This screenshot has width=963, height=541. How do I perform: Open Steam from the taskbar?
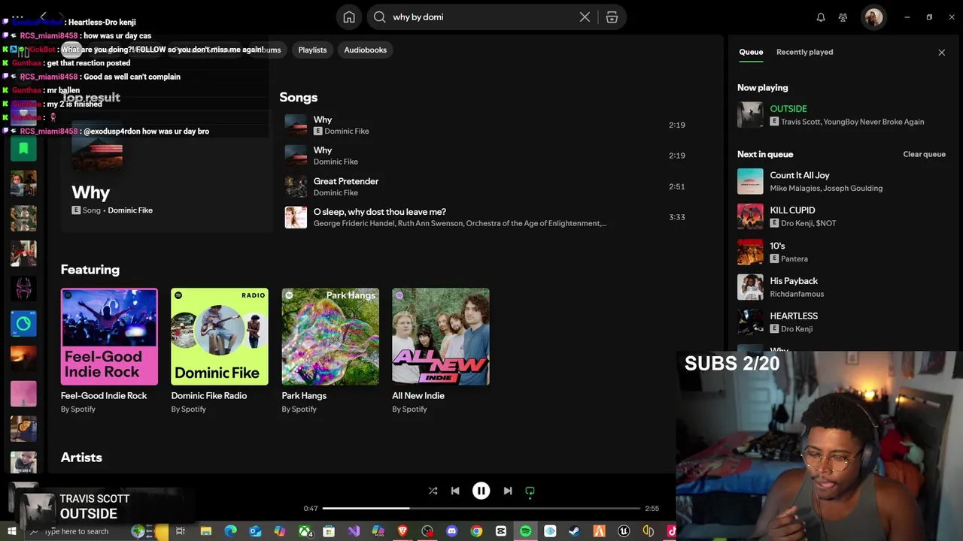[x=575, y=531]
